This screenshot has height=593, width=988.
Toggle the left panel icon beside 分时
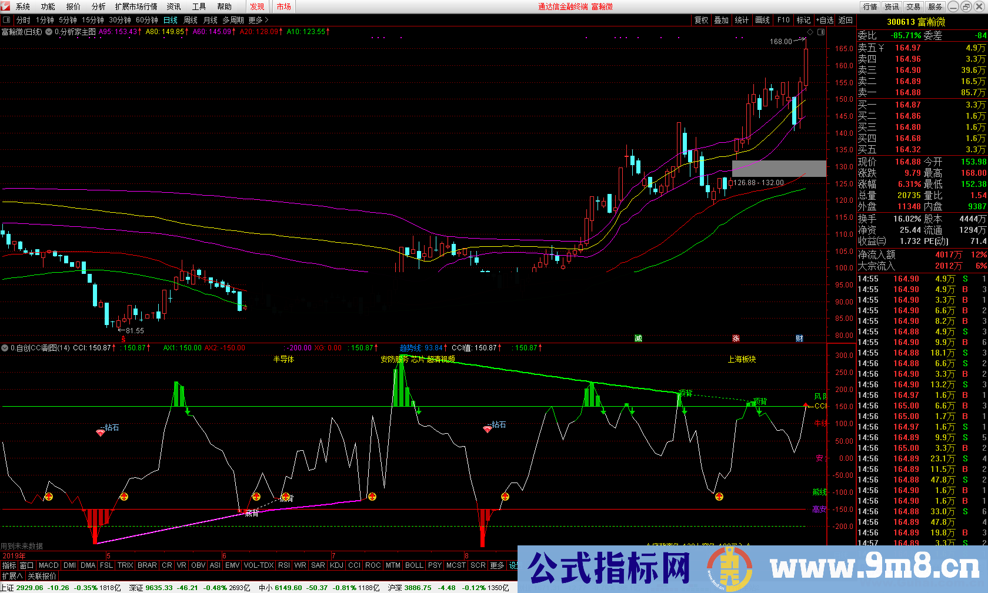6,20
